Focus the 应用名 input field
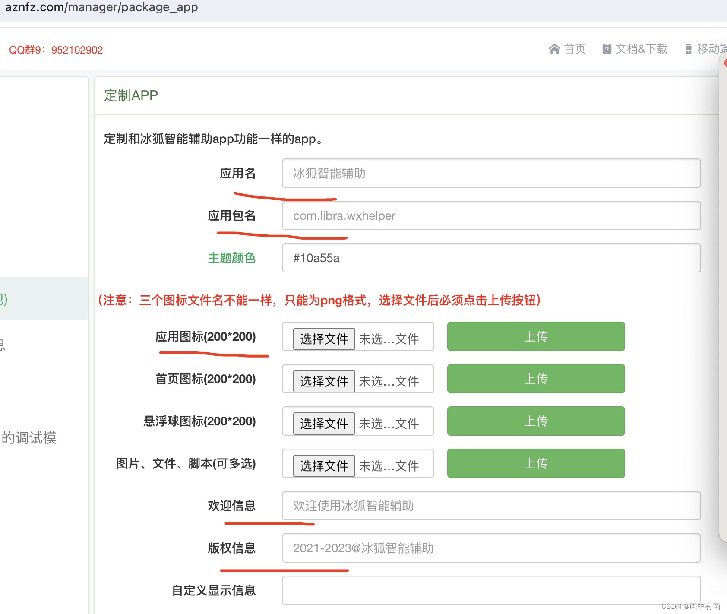 tap(491, 173)
